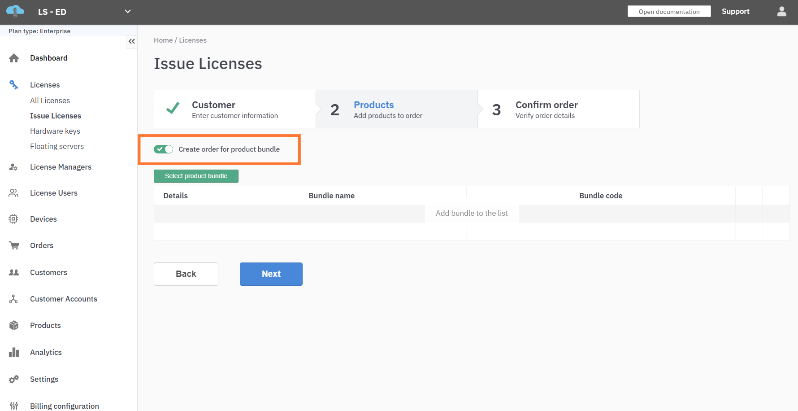Click the Devices chip icon
The image size is (798, 411).
click(13, 219)
